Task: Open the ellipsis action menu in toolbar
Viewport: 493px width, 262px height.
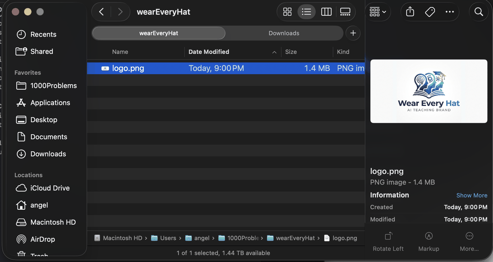Action: point(450,12)
